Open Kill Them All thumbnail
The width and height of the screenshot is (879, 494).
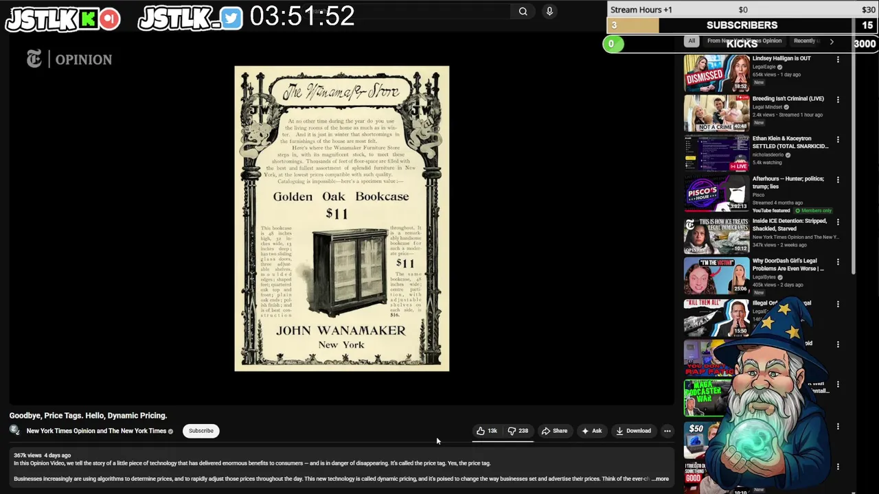coord(716,318)
